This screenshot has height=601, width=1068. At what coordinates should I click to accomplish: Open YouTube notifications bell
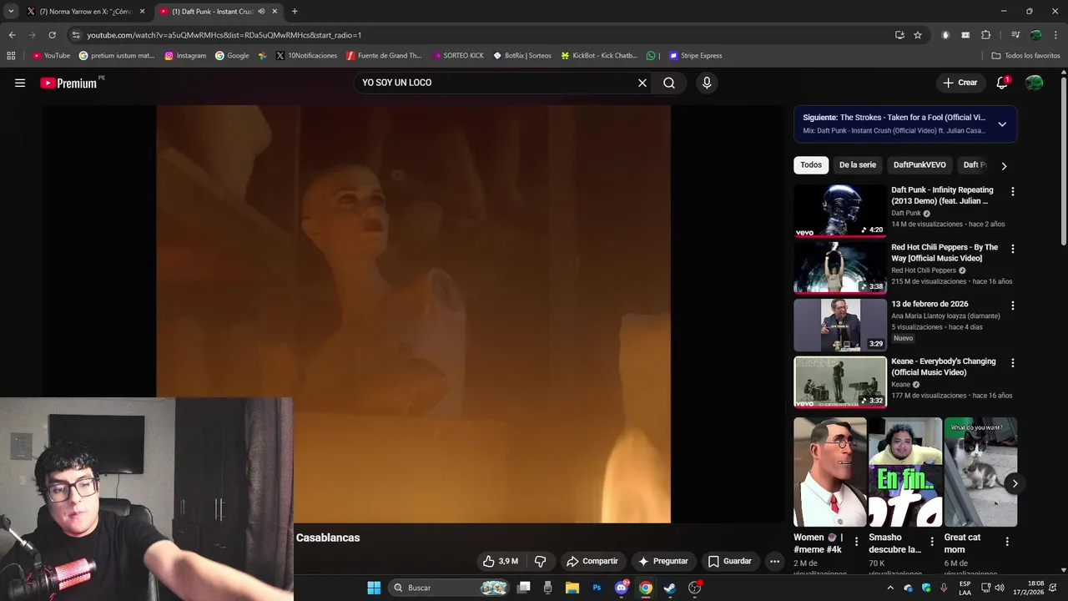(1002, 83)
